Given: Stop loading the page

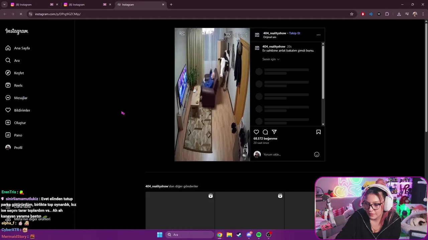Looking at the screenshot, I should 21,14.
